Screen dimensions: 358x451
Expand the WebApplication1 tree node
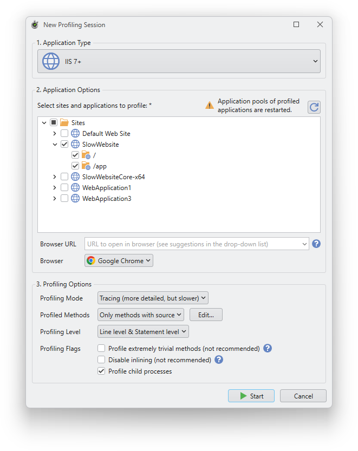click(54, 188)
